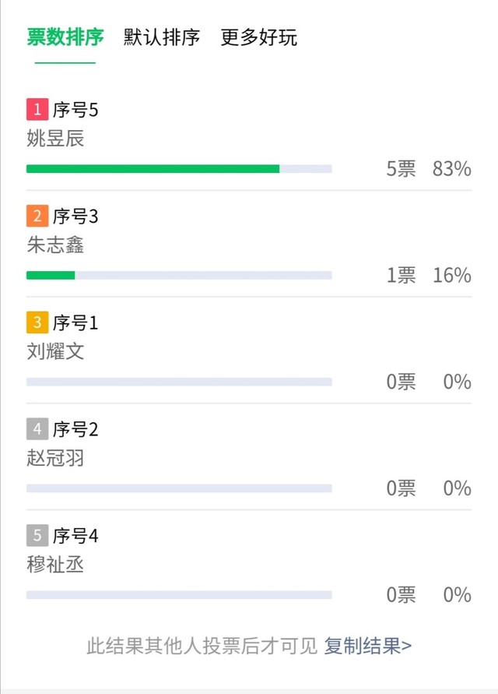
Task: Click 刘耀文's empty vote bar
Action: [x=179, y=382]
